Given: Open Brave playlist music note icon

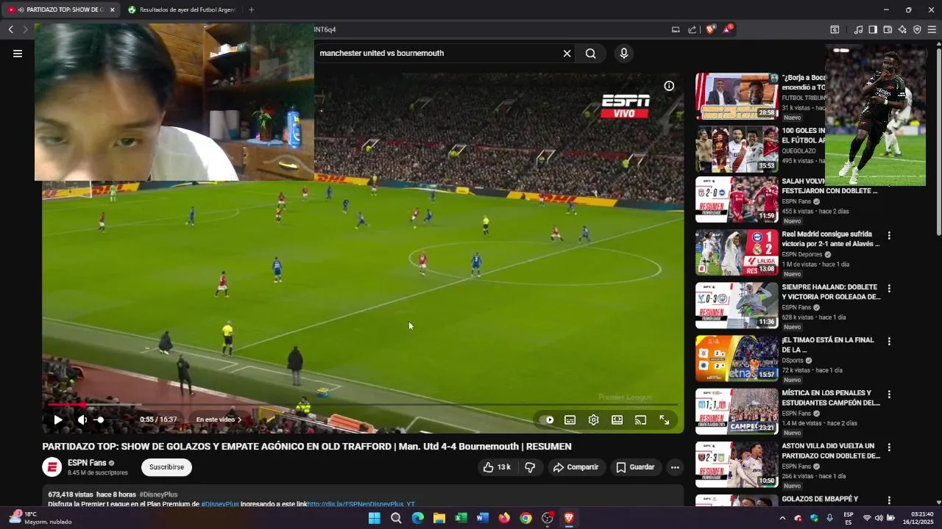Looking at the screenshot, I should tap(858, 29).
